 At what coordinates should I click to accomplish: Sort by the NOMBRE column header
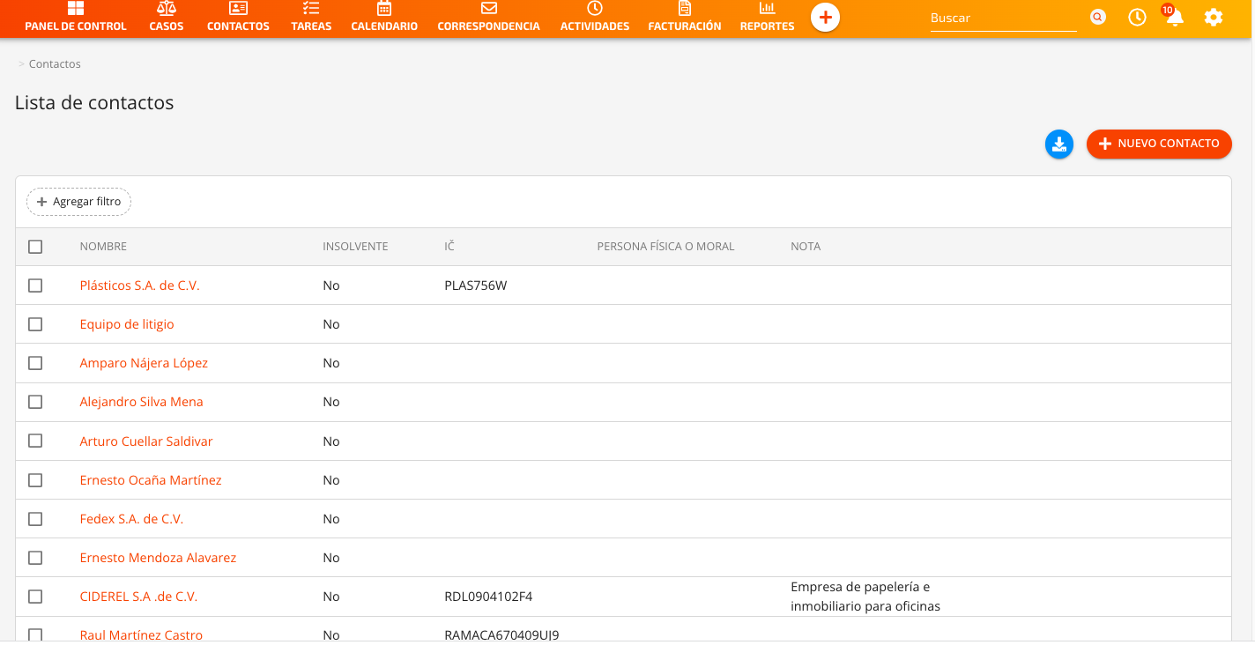(x=103, y=247)
